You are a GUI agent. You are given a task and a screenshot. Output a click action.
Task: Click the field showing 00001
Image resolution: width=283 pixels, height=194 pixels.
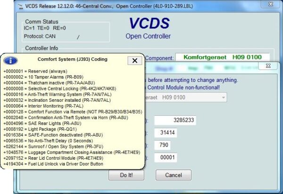tap(166, 157)
